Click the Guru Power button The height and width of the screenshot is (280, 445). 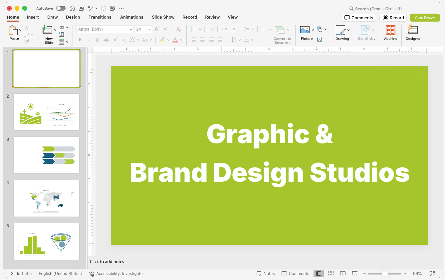[425, 18]
